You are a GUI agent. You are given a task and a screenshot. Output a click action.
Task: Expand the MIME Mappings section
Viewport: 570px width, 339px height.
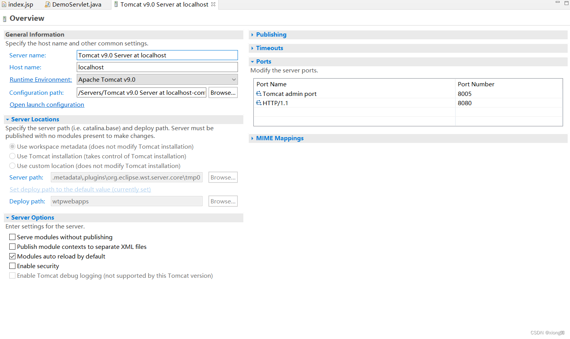[252, 138]
